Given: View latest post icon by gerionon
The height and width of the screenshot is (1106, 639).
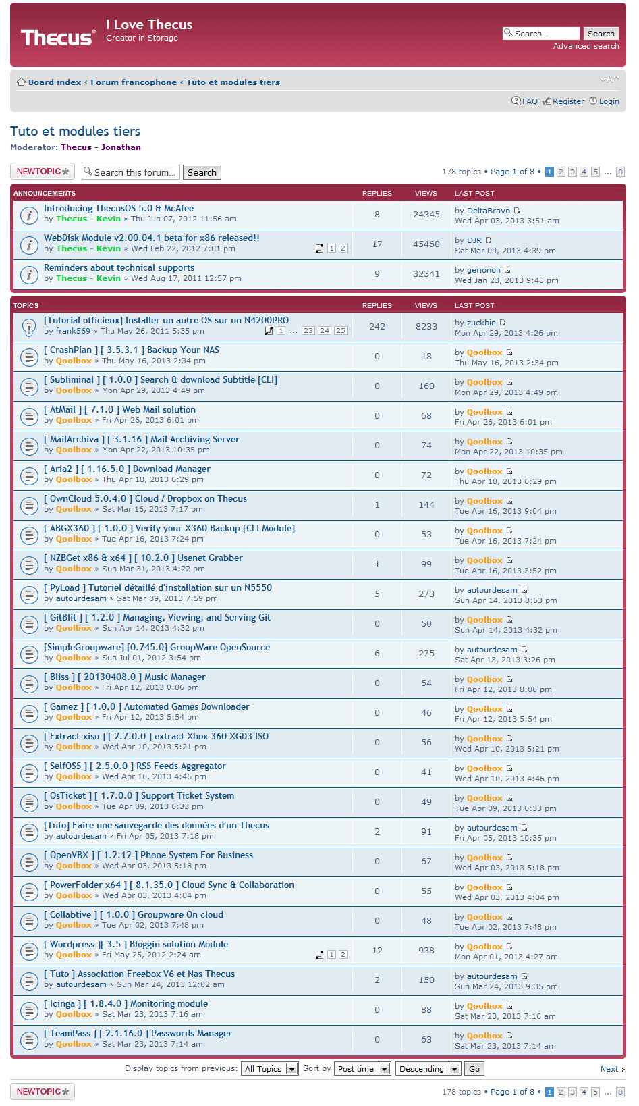Looking at the screenshot, I should [x=507, y=270].
